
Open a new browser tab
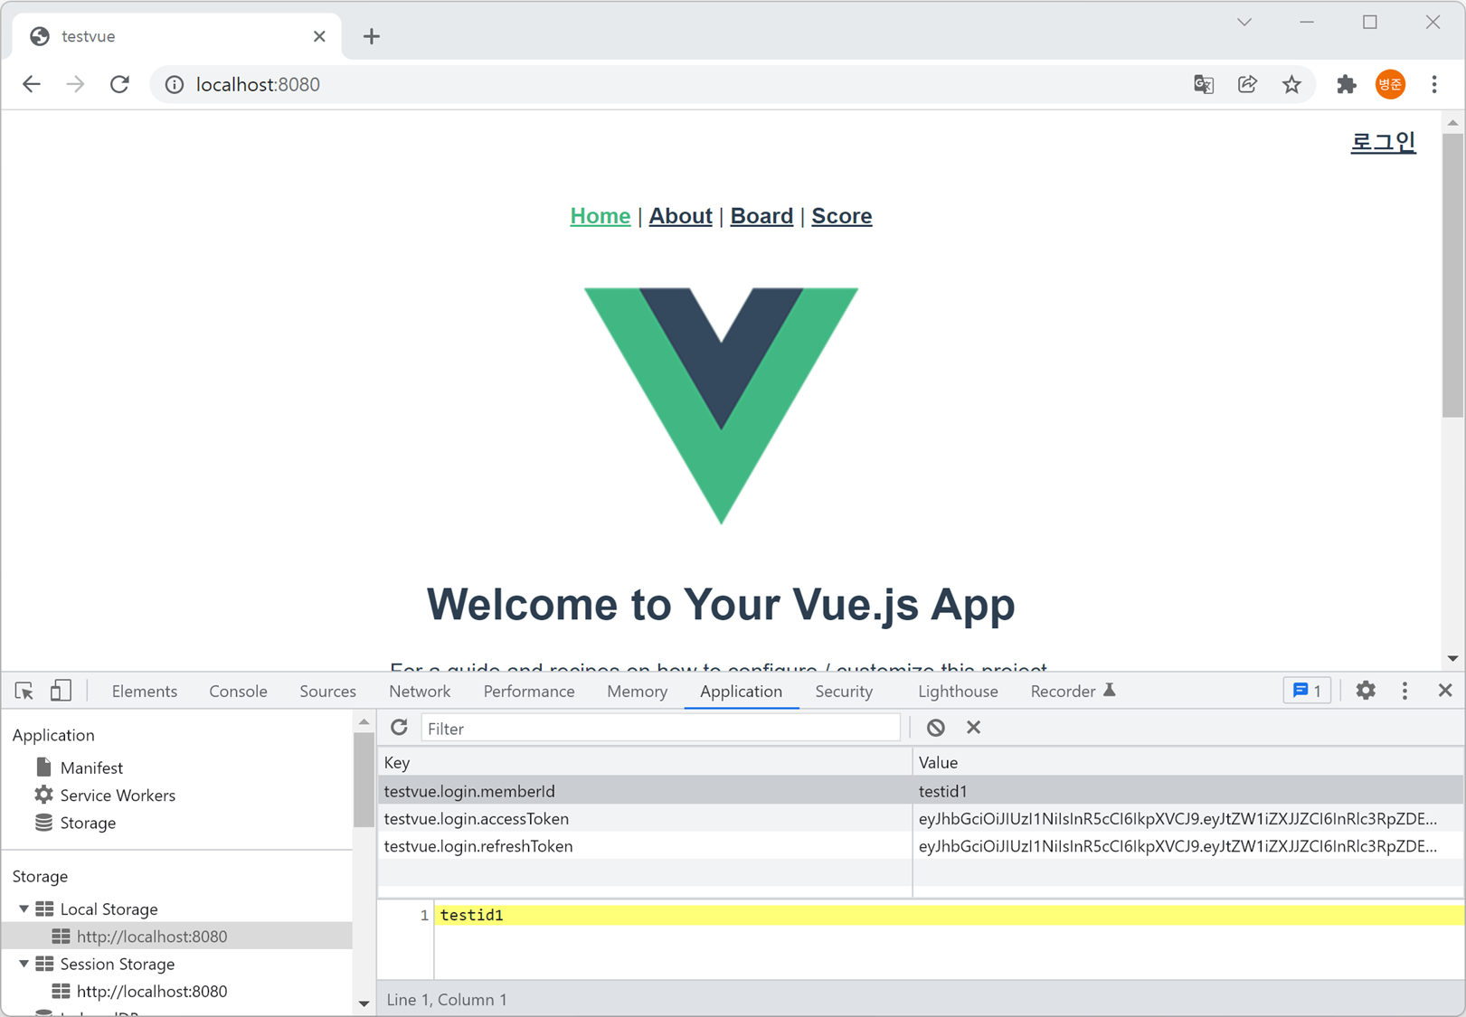(372, 36)
